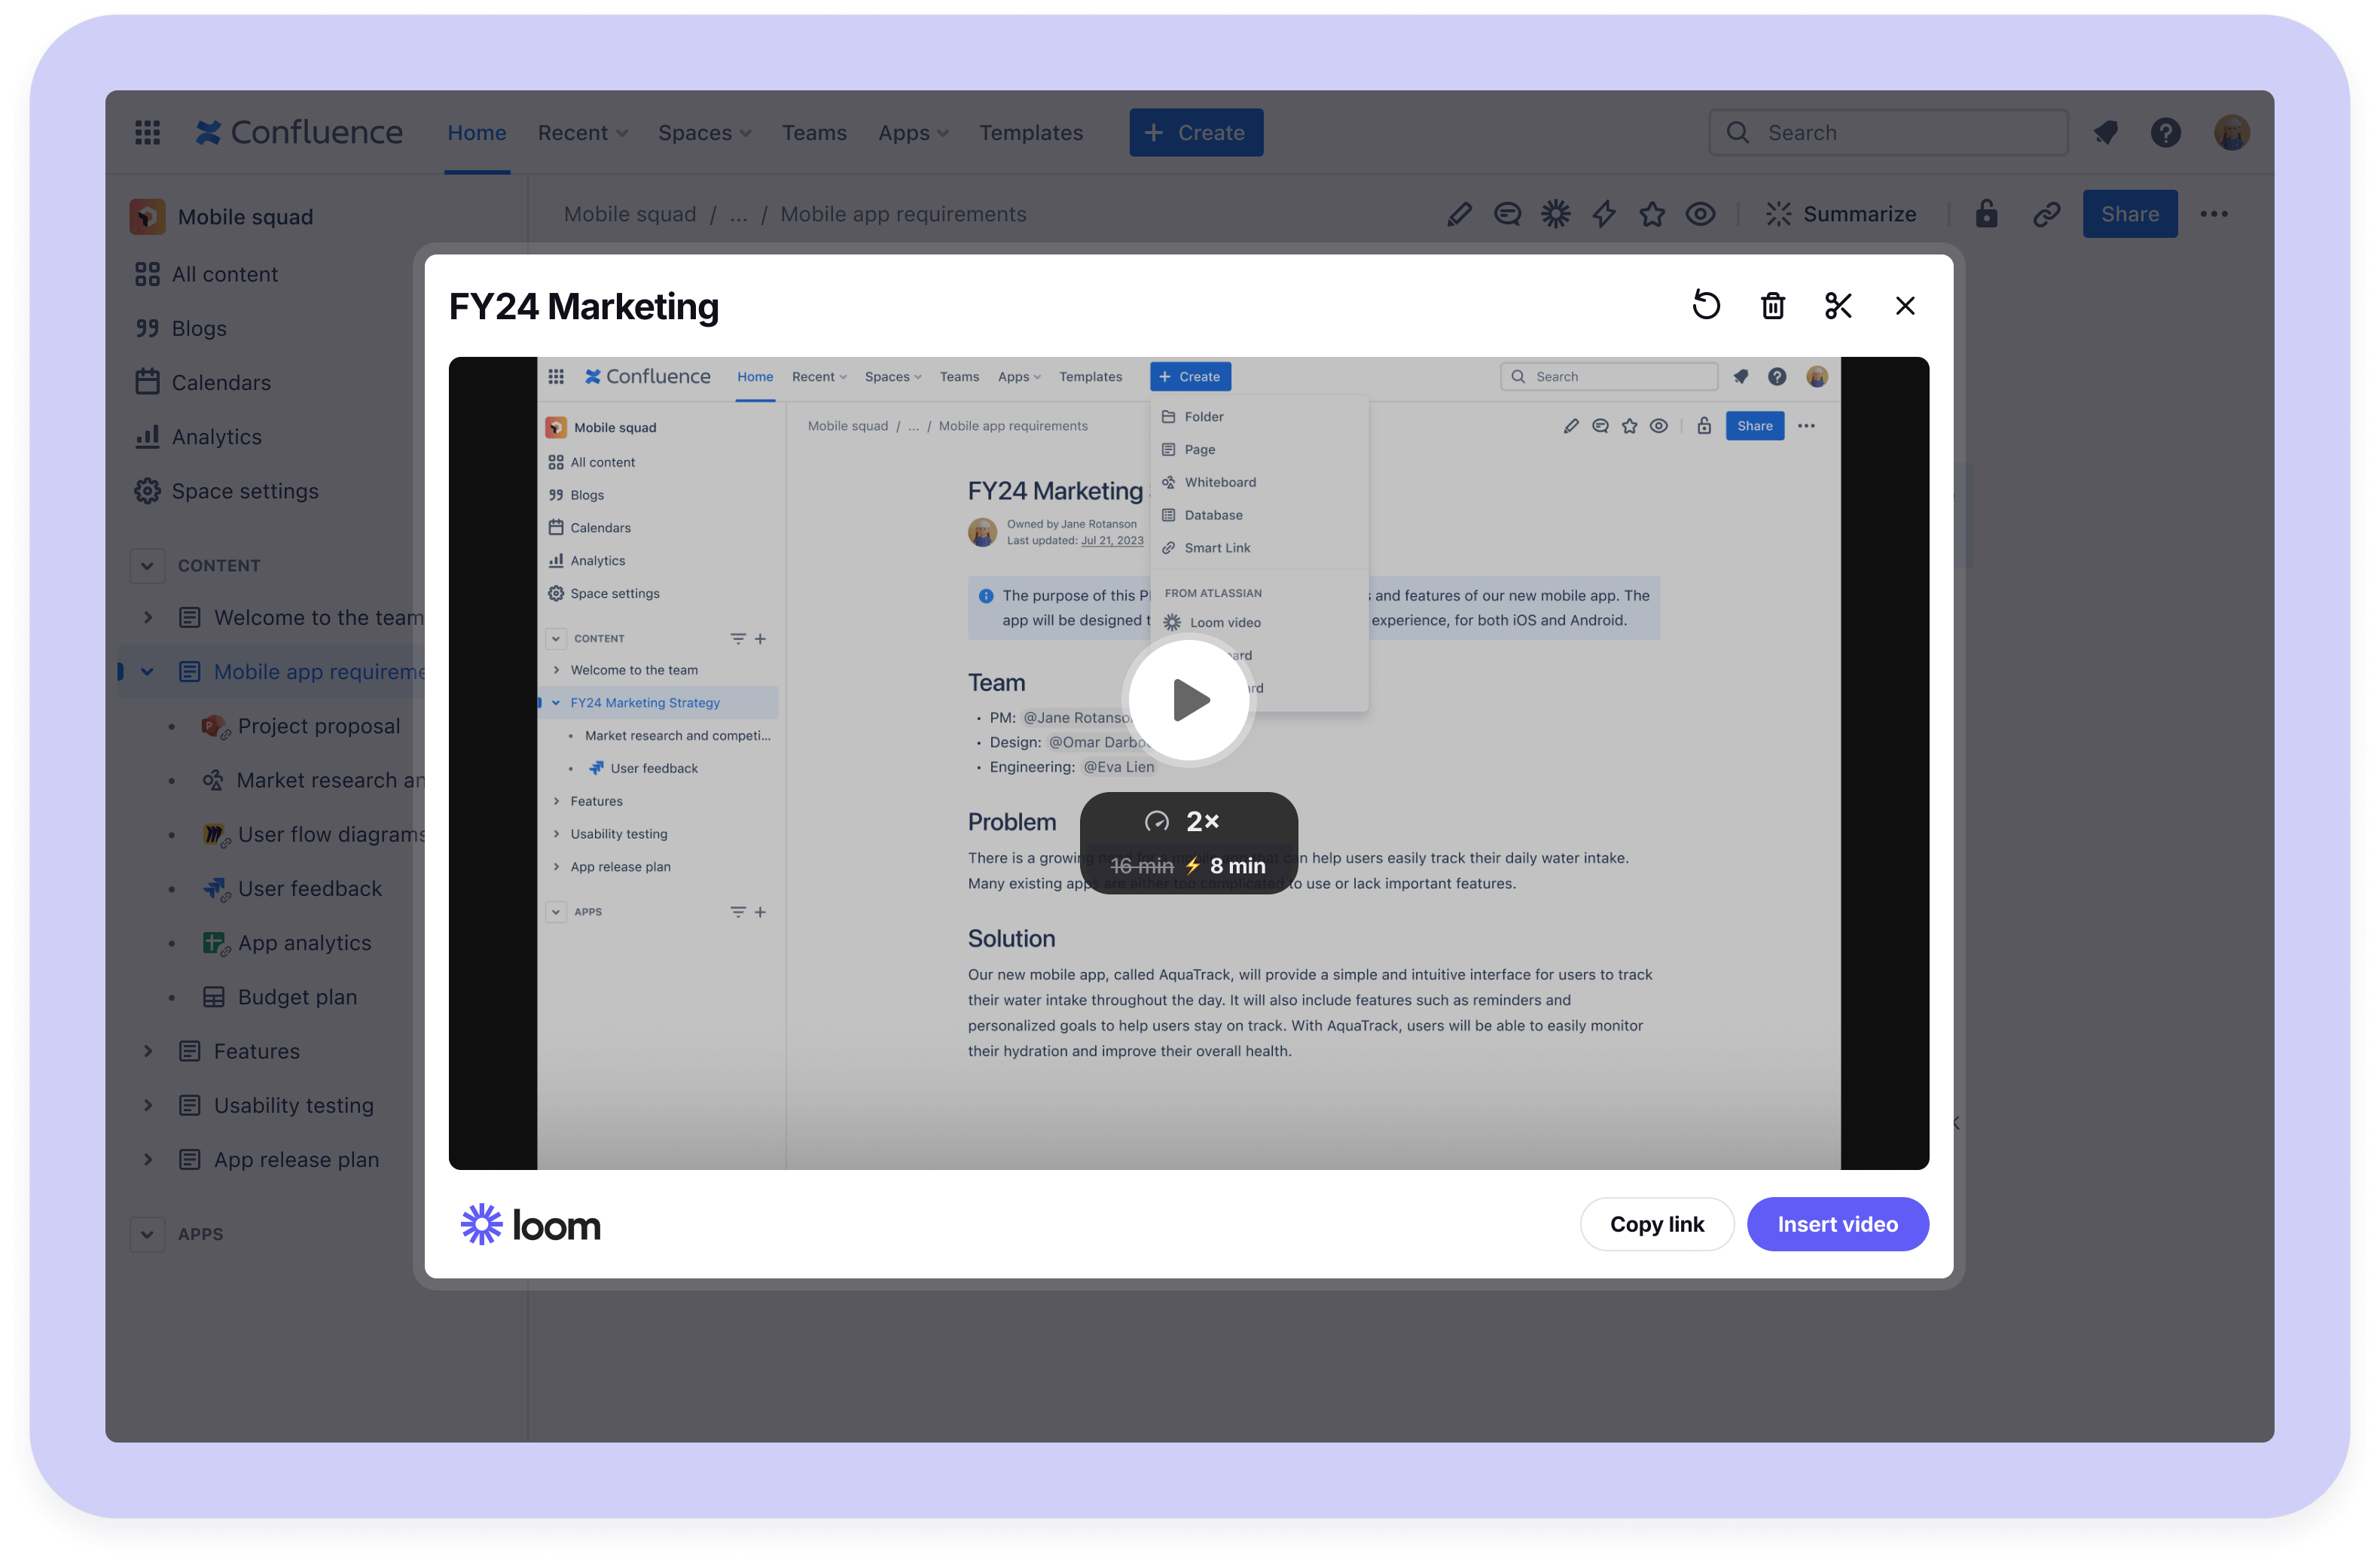Click the scissors/crop icon in modal
This screenshot has width=2380, height=1563.
pyautogui.click(x=1839, y=303)
